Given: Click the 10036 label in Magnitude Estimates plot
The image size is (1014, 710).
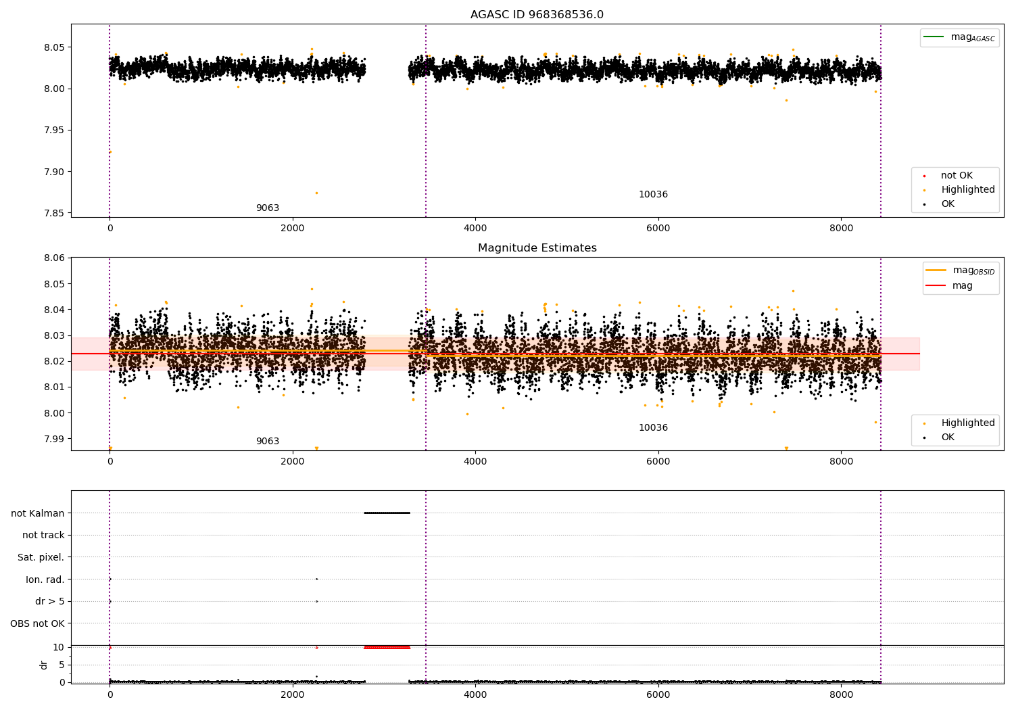Looking at the screenshot, I should 653,428.
